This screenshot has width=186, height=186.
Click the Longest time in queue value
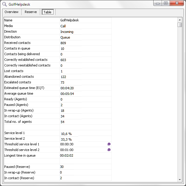click(67, 155)
